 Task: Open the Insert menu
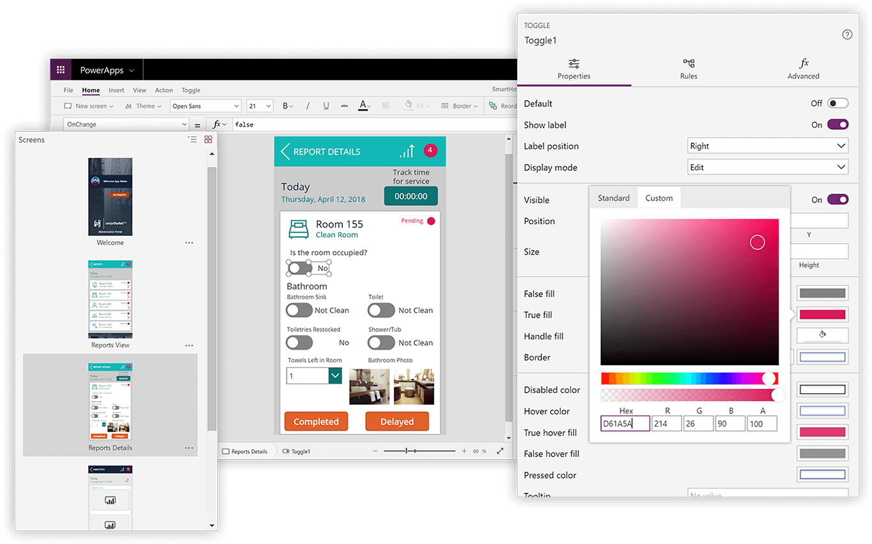tap(116, 90)
